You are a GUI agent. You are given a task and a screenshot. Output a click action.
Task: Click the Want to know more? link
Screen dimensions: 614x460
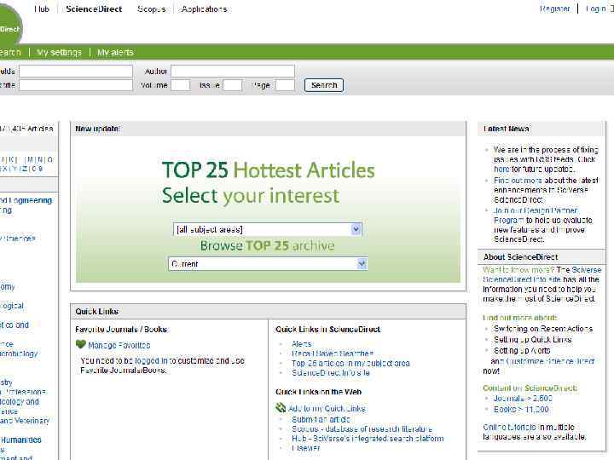click(x=518, y=270)
